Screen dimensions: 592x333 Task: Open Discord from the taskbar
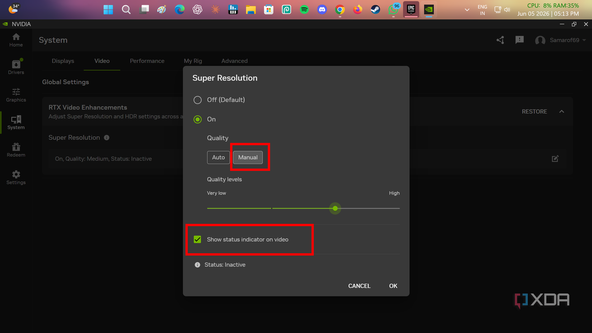point(322,9)
